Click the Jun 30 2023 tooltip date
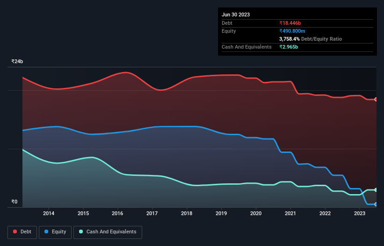The width and height of the screenshot is (384, 246). tap(236, 14)
